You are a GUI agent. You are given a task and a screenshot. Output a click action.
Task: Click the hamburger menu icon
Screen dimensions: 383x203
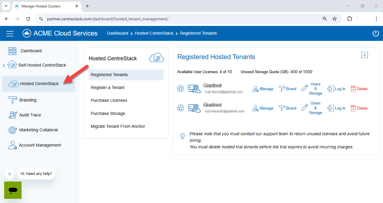pyautogui.click(x=10, y=33)
